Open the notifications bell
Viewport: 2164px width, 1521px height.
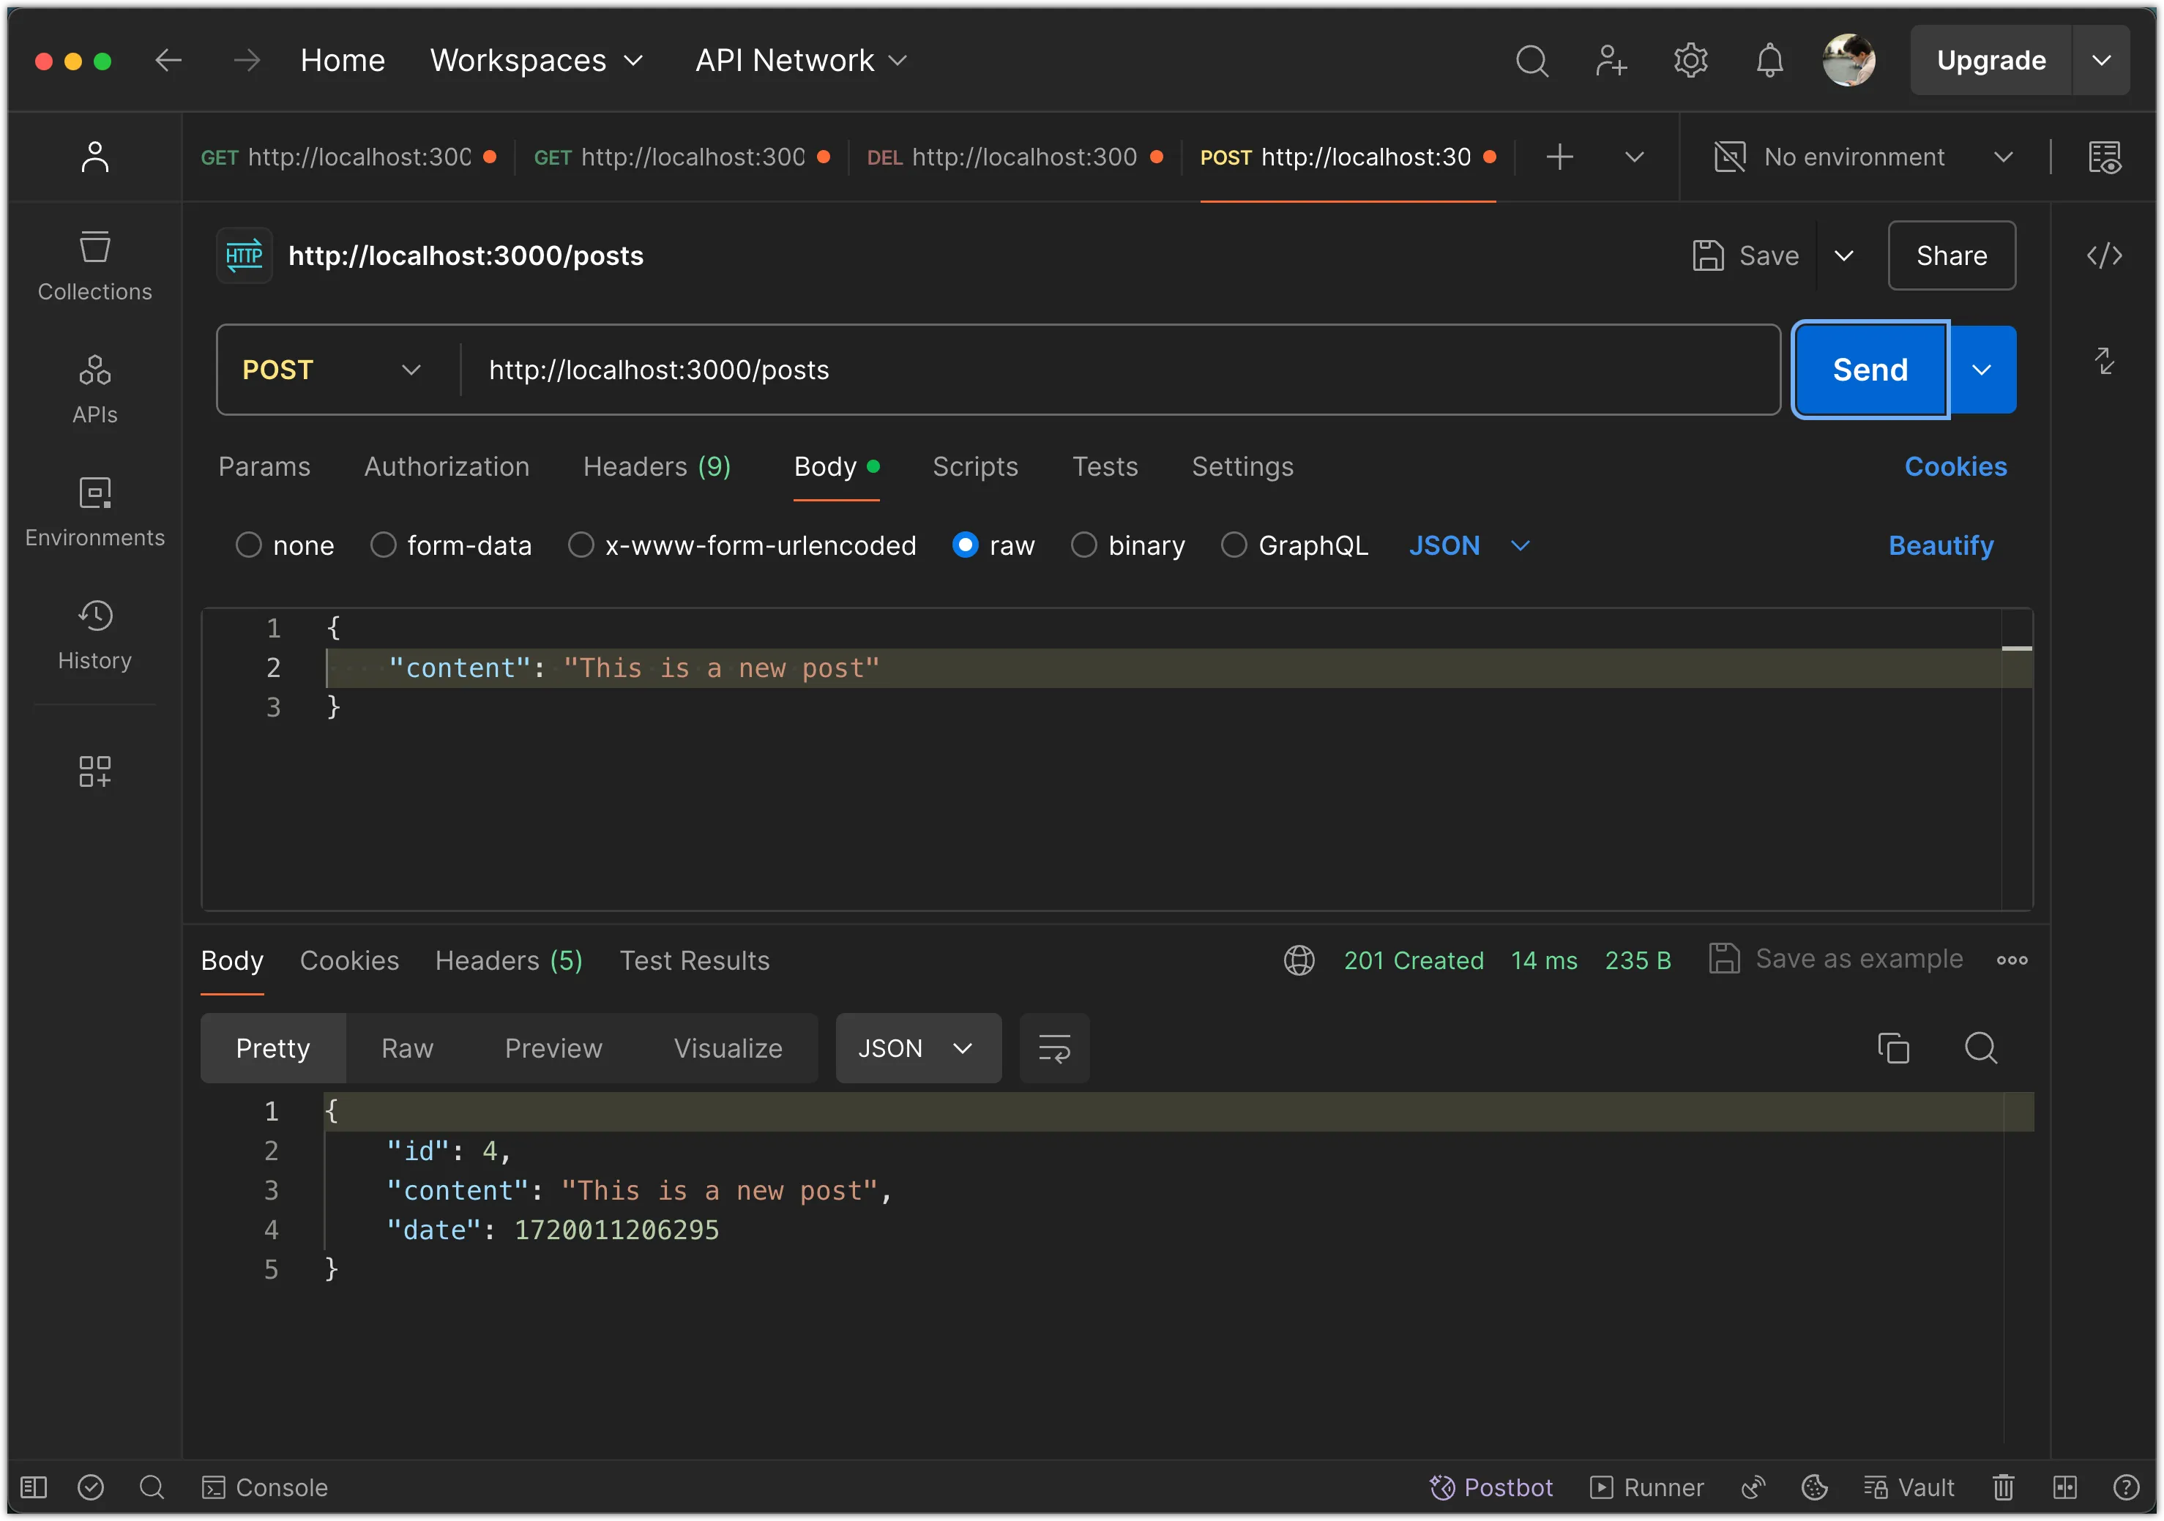[x=1769, y=60]
